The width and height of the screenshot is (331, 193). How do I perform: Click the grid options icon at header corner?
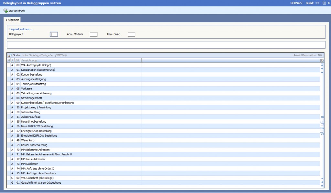(x=322, y=60)
